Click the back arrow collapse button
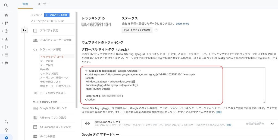 [x=24, y=30]
